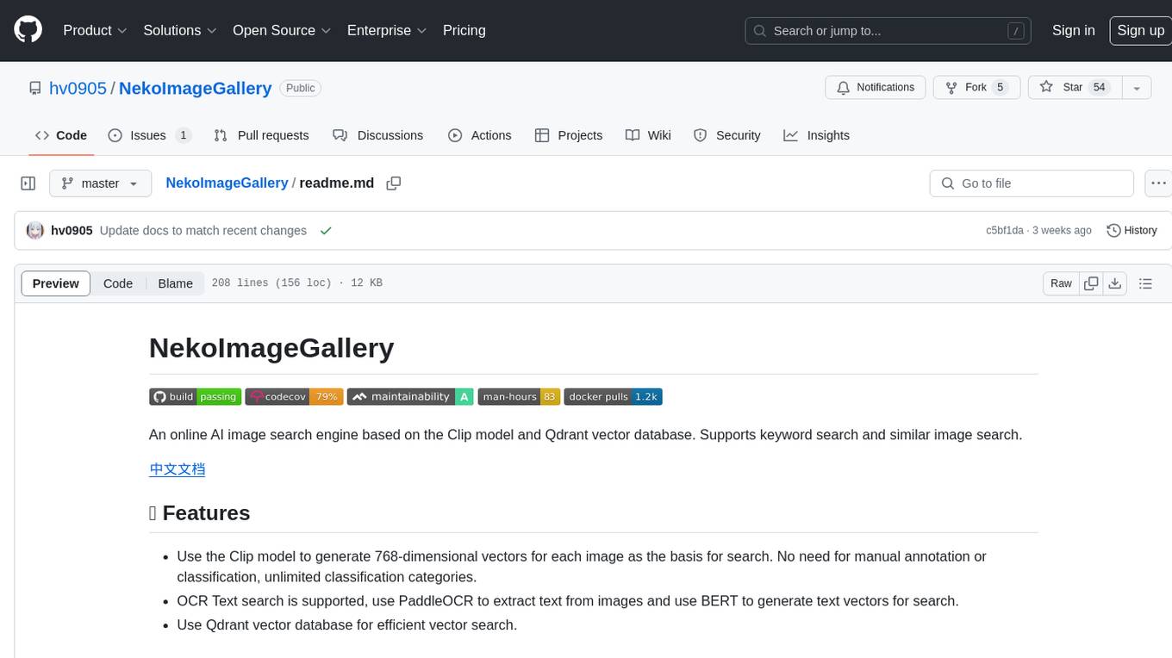Open commit c5bf1da
This screenshot has width=1172, height=658.
[1005, 231]
